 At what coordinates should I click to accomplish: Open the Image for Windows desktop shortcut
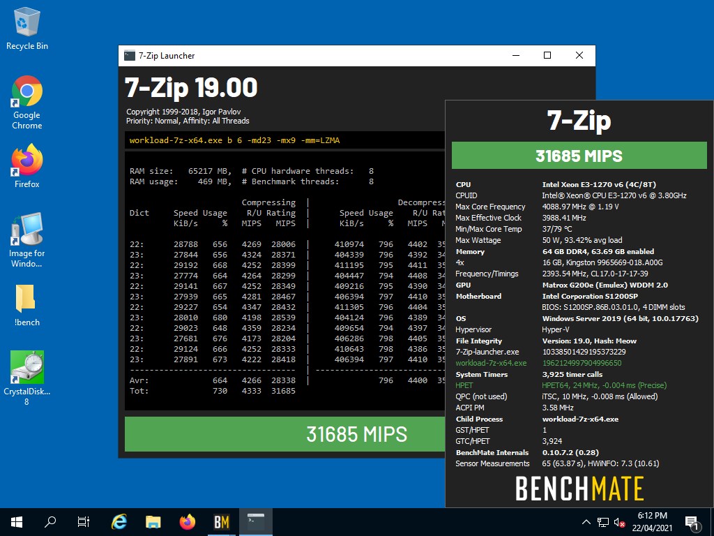click(27, 240)
